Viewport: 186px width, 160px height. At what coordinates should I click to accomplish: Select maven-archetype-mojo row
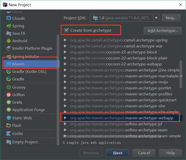pyautogui.click(x=122, y=82)
